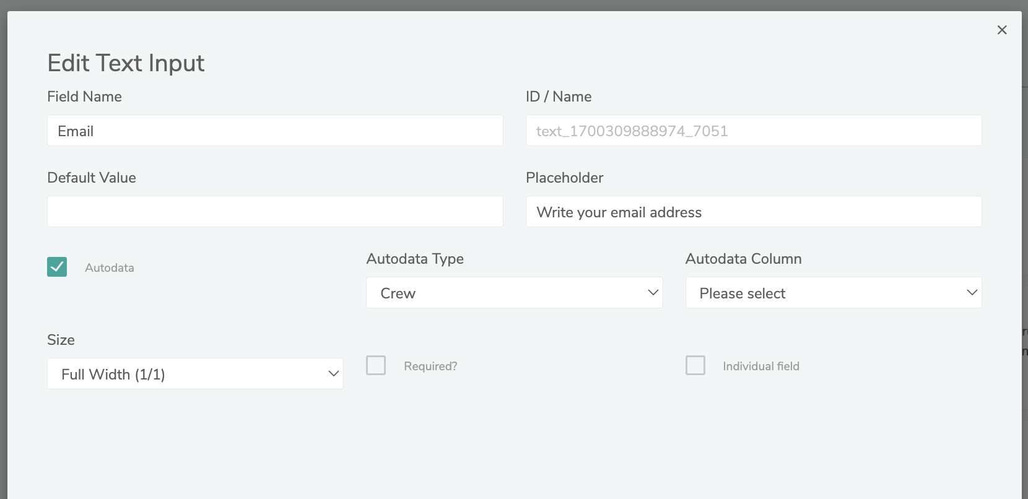The width and height of the screenshot is (1028, 499).
Task: Click the Autodata Type chevron arrow
Action: 653,293
